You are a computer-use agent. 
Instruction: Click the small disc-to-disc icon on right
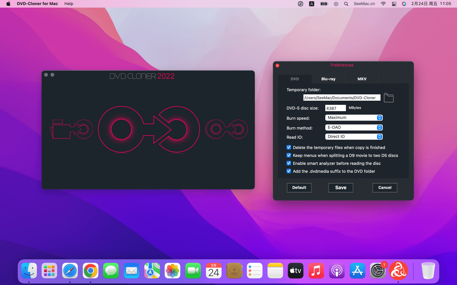[x=226, y=129]
